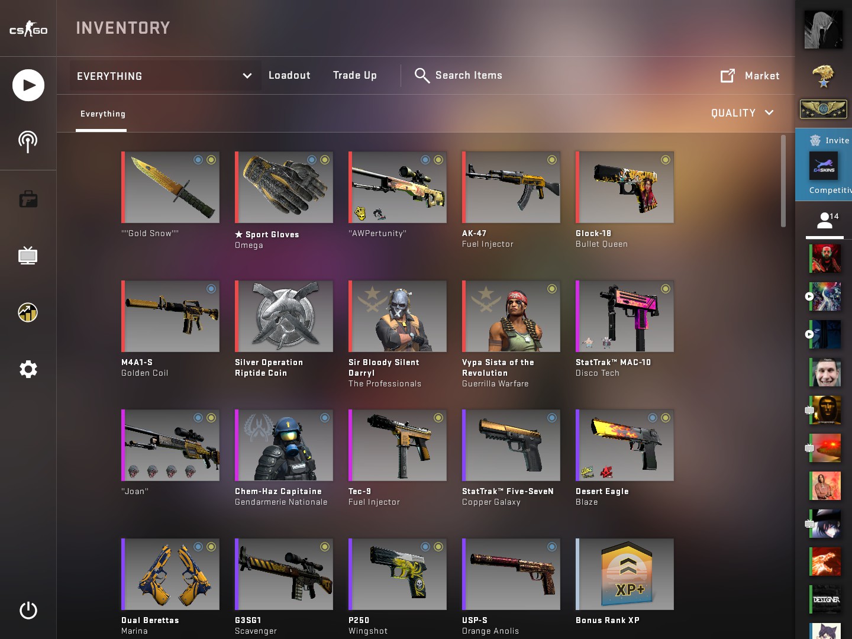Open the stats chart icon
Viewport: 852px width, 639px height.
click(28, 312)
